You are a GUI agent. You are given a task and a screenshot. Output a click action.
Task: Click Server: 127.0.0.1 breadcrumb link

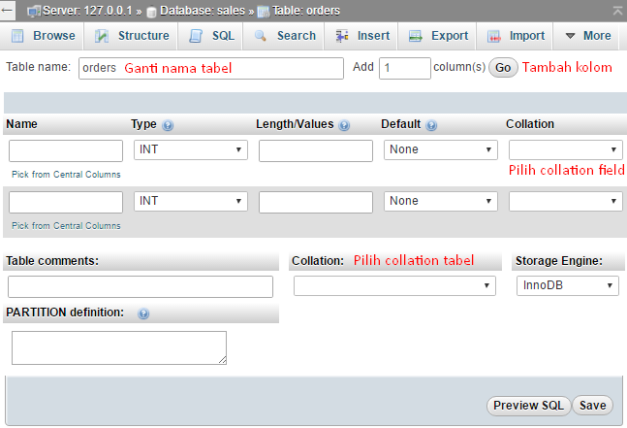tap(87, 11)
